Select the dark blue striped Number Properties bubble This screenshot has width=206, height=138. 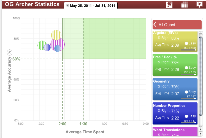47,47
